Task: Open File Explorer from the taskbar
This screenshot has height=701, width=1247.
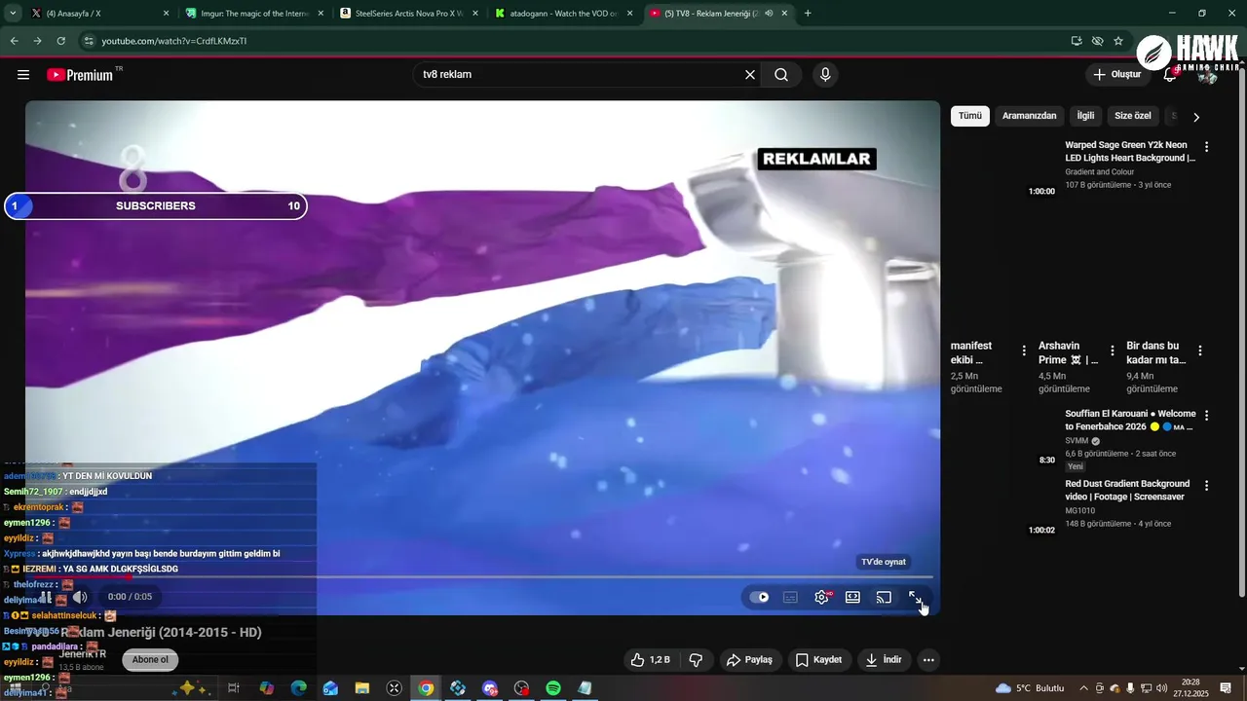Action: coord(361,687)
